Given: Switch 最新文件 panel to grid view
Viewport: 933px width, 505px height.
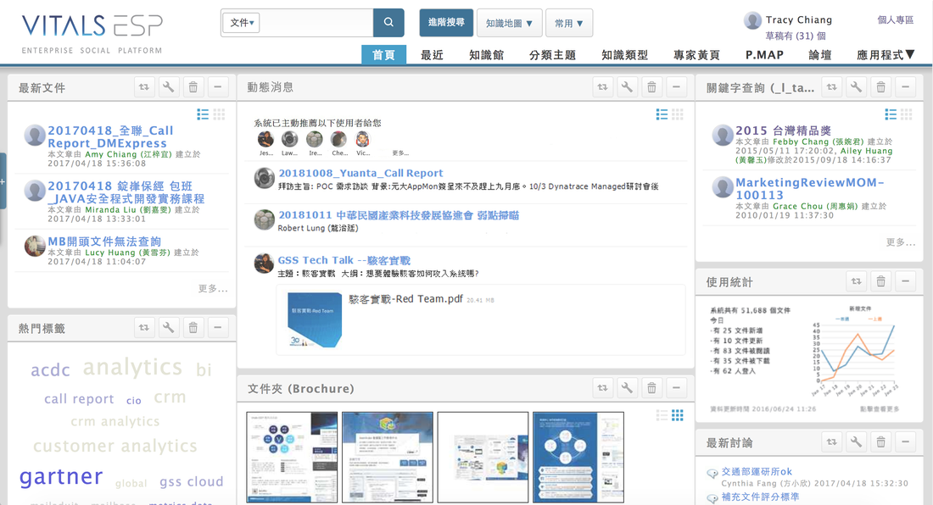Looking at the screenshot, I should click(219, 114).
